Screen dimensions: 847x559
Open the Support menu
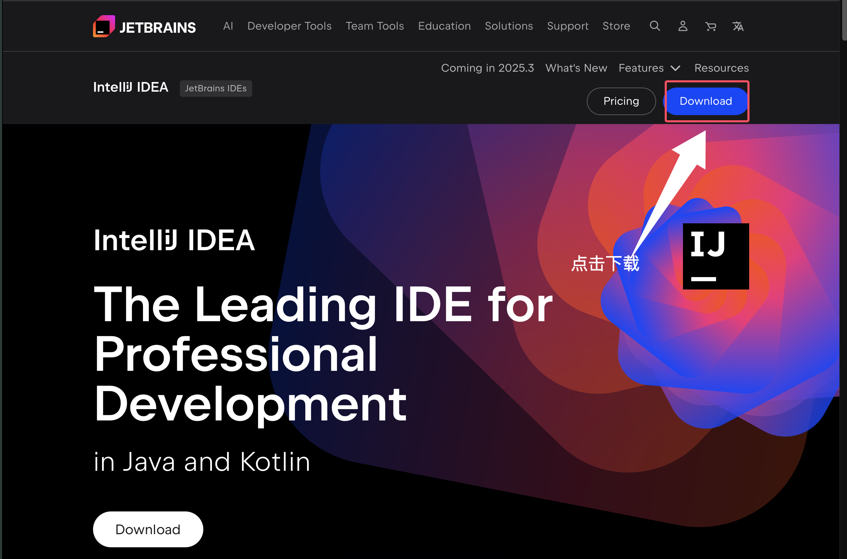tap(568, 27)
